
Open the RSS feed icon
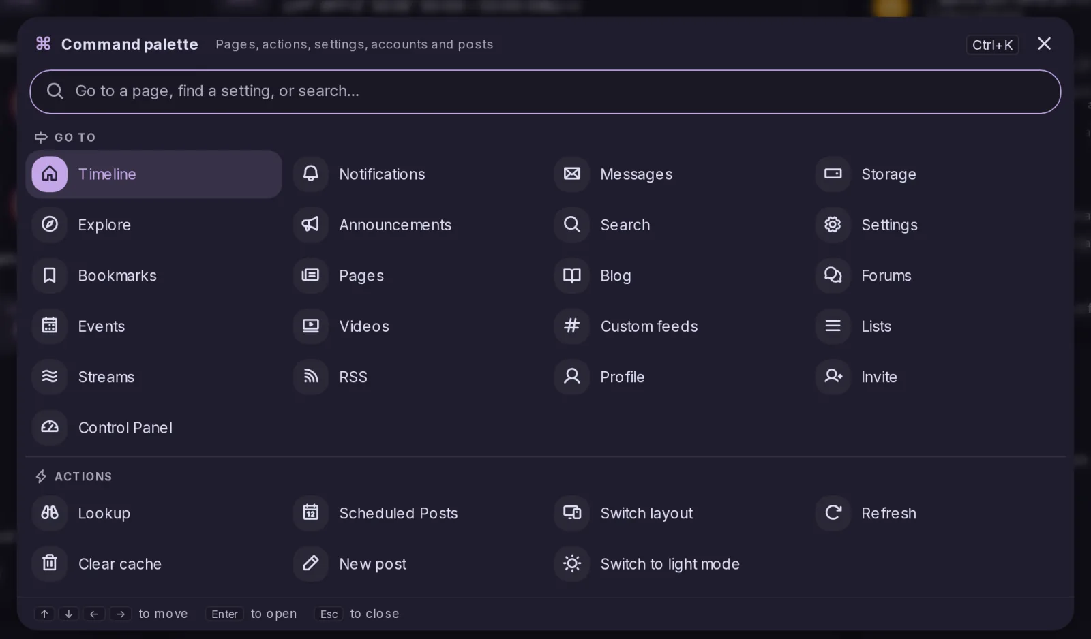pyautogui.click(x=311, y=377)
